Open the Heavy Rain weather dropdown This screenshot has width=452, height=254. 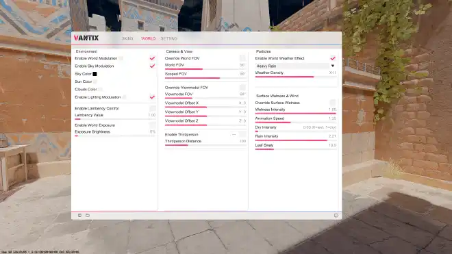click(296, 66)
